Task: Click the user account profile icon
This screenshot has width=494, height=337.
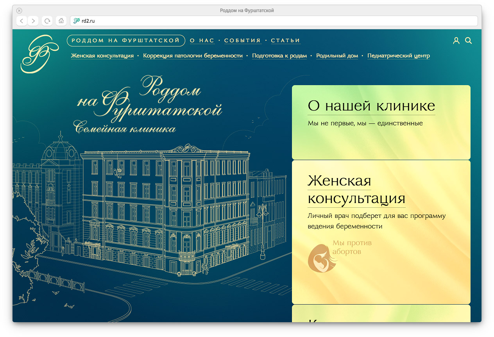Action: (456, 41)
